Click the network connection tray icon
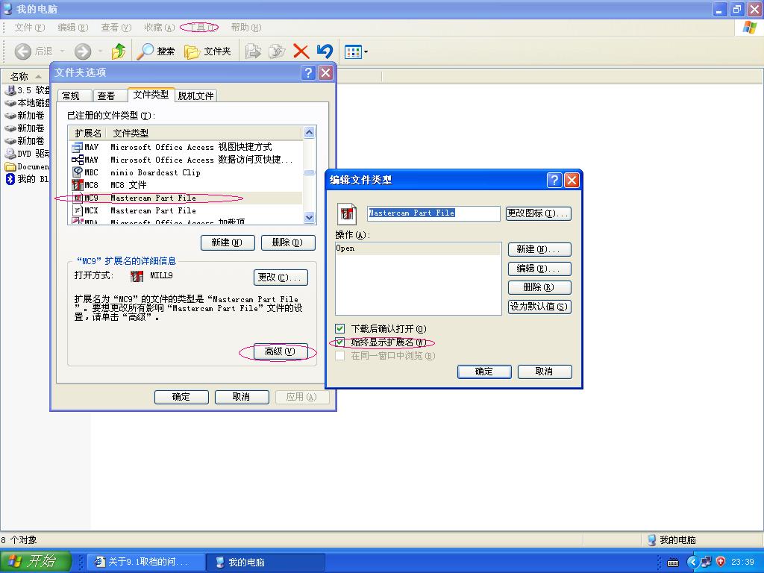Screen dimensions: 764x573 tap(706, 562)
